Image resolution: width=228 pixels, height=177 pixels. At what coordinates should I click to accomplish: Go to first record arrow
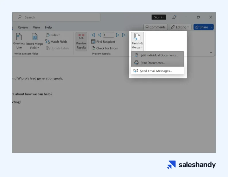[x=93, y=35]
